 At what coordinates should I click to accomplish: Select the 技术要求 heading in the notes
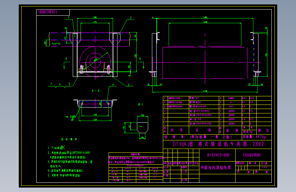pyautogui.click(x=69, y=139)
